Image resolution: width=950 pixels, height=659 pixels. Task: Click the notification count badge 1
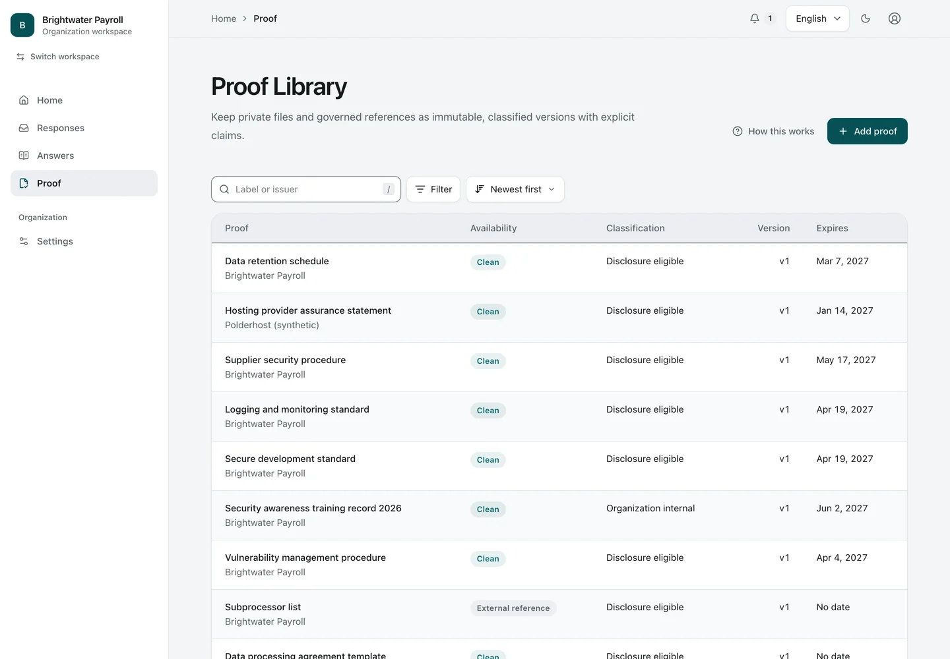pos(770,18)
